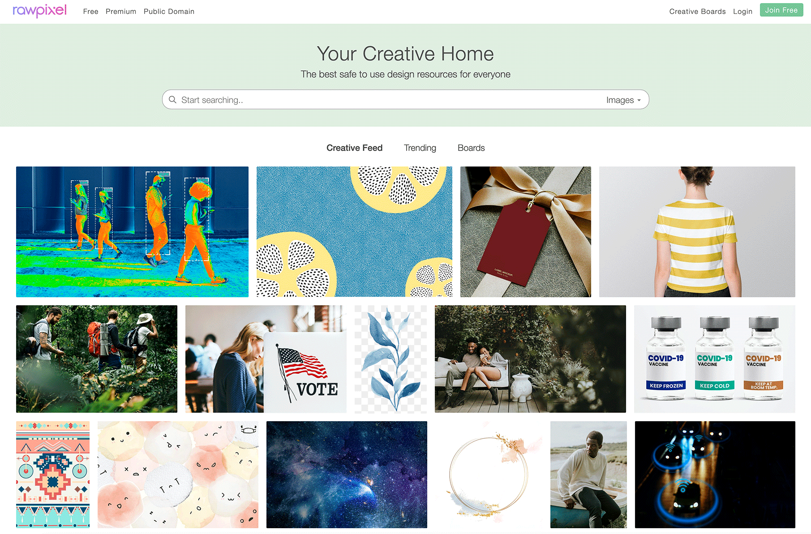Open the Images search type dropdown
Image resolution: width=811 pixels, height=534 pixels.
point(623,100)
